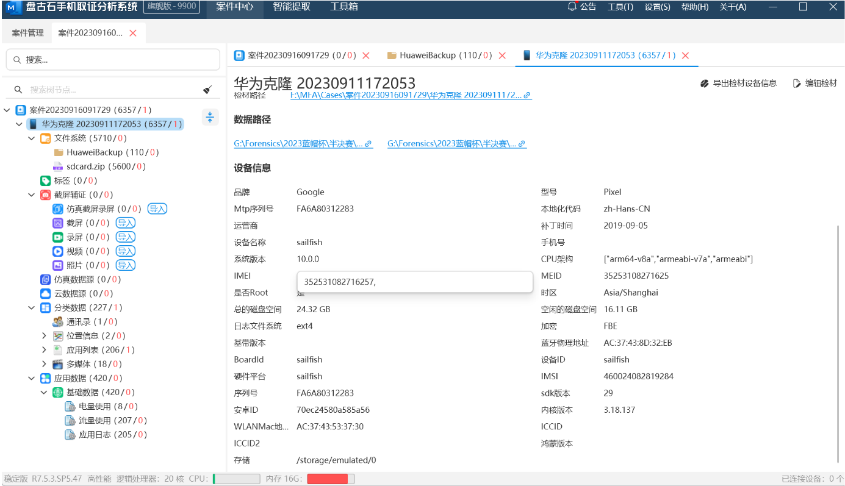
Task: Click the 照片 picture icon
Action: point(58,265)
